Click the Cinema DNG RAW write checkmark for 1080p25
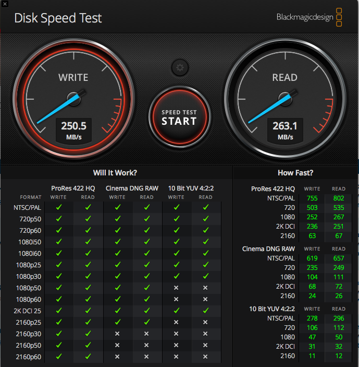Viewport: 359px width, 367px height. [x=118, y=265]
